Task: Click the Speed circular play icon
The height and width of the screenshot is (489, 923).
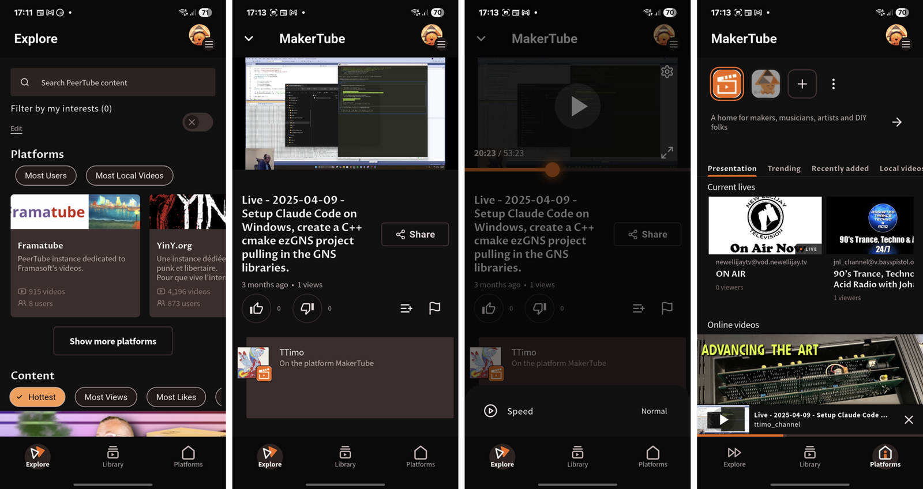Action: coord(490,411)
